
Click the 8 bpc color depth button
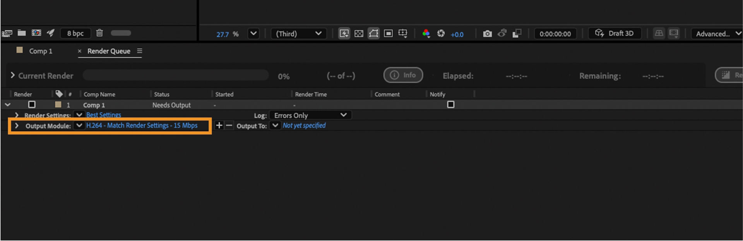tap(75, 33)
